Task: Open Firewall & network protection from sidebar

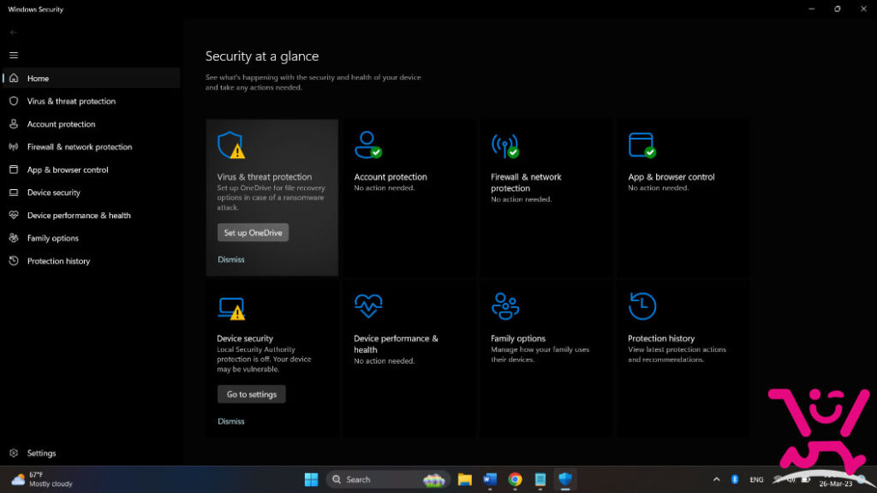Action: [x=91, y=147]
